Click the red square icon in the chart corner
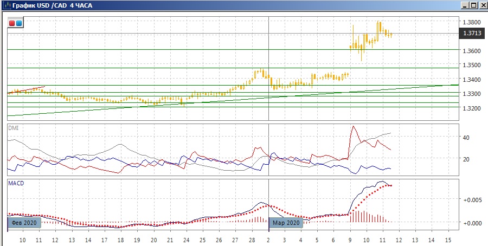Image resolution: width=488 pixels, height=246 pixels. coord(12,23)
